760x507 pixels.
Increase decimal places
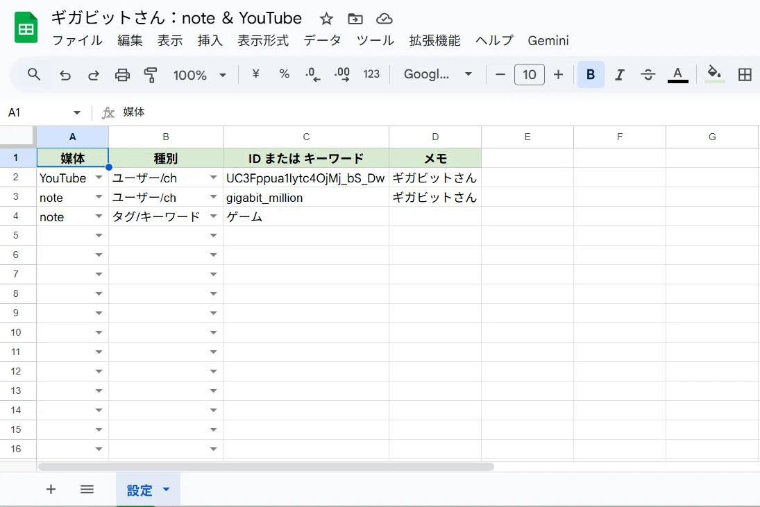point(341,75)
